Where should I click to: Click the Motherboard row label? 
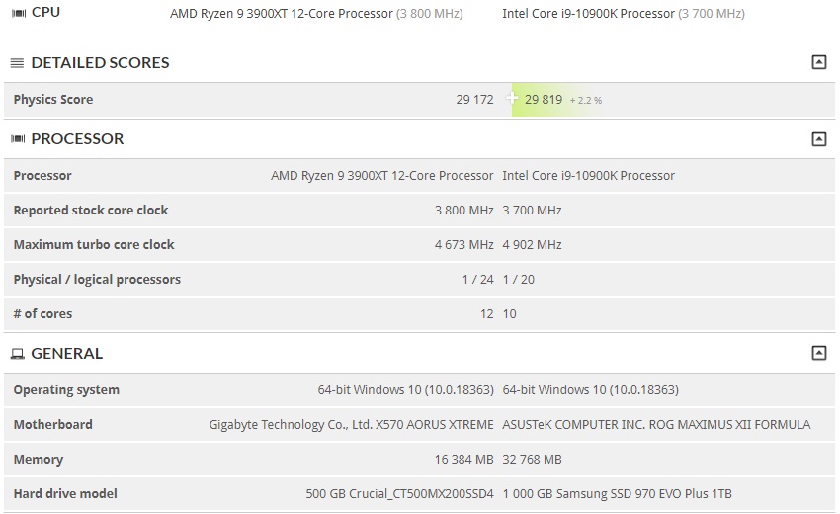click(53, 424)
